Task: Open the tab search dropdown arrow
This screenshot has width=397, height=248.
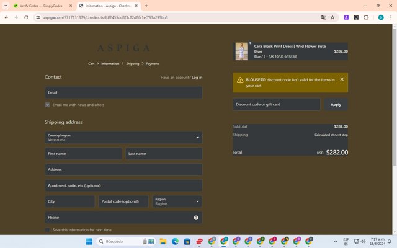Action: (x=6, y=6)
